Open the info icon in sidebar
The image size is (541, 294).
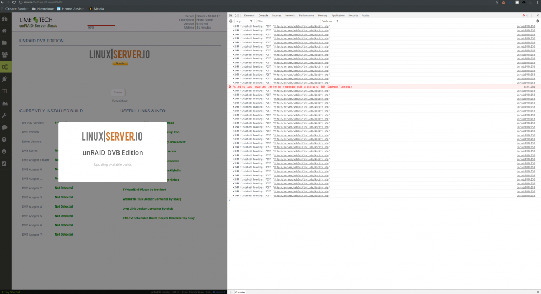coord(4,152)
